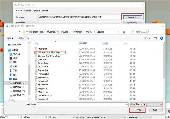Click Browse... in Options window
Image resolution: width=170 pixels, height=119 pixels.
133,17
